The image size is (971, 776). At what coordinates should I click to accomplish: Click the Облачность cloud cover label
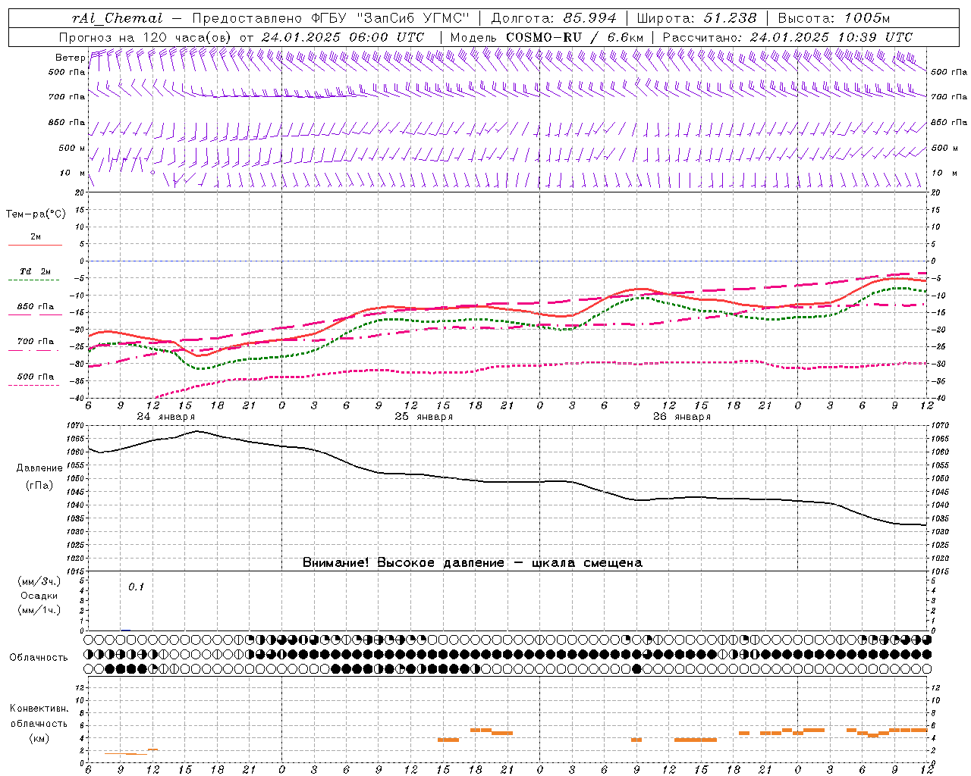point(38,658)
